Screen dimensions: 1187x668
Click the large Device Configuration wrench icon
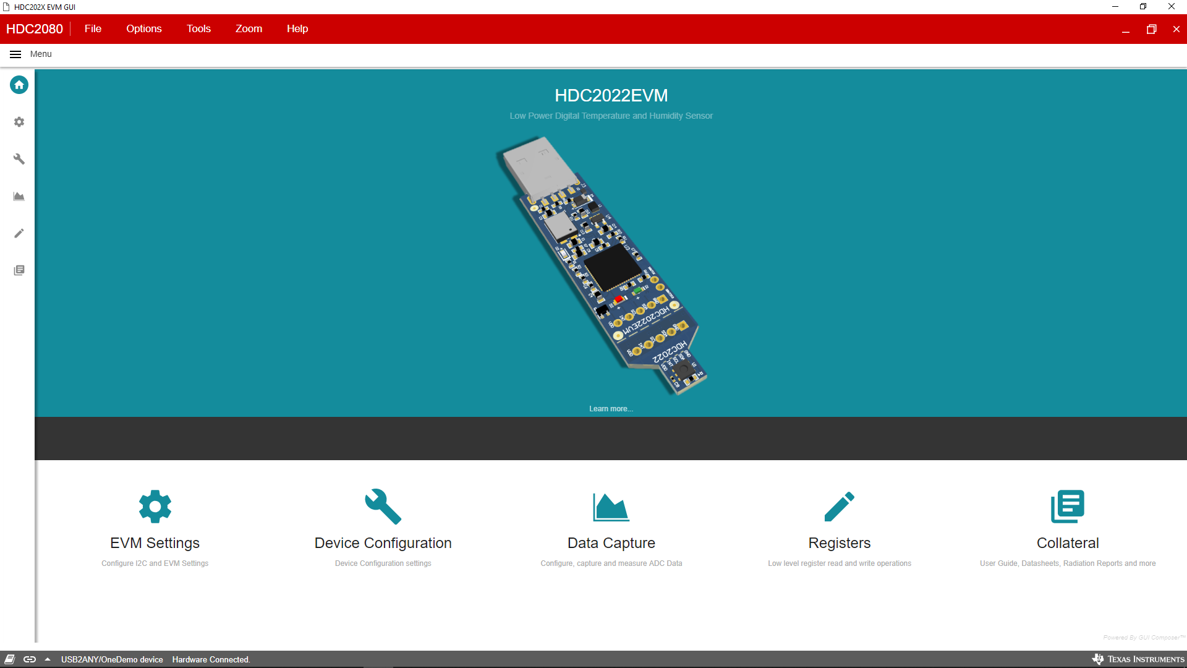point(383,507)
